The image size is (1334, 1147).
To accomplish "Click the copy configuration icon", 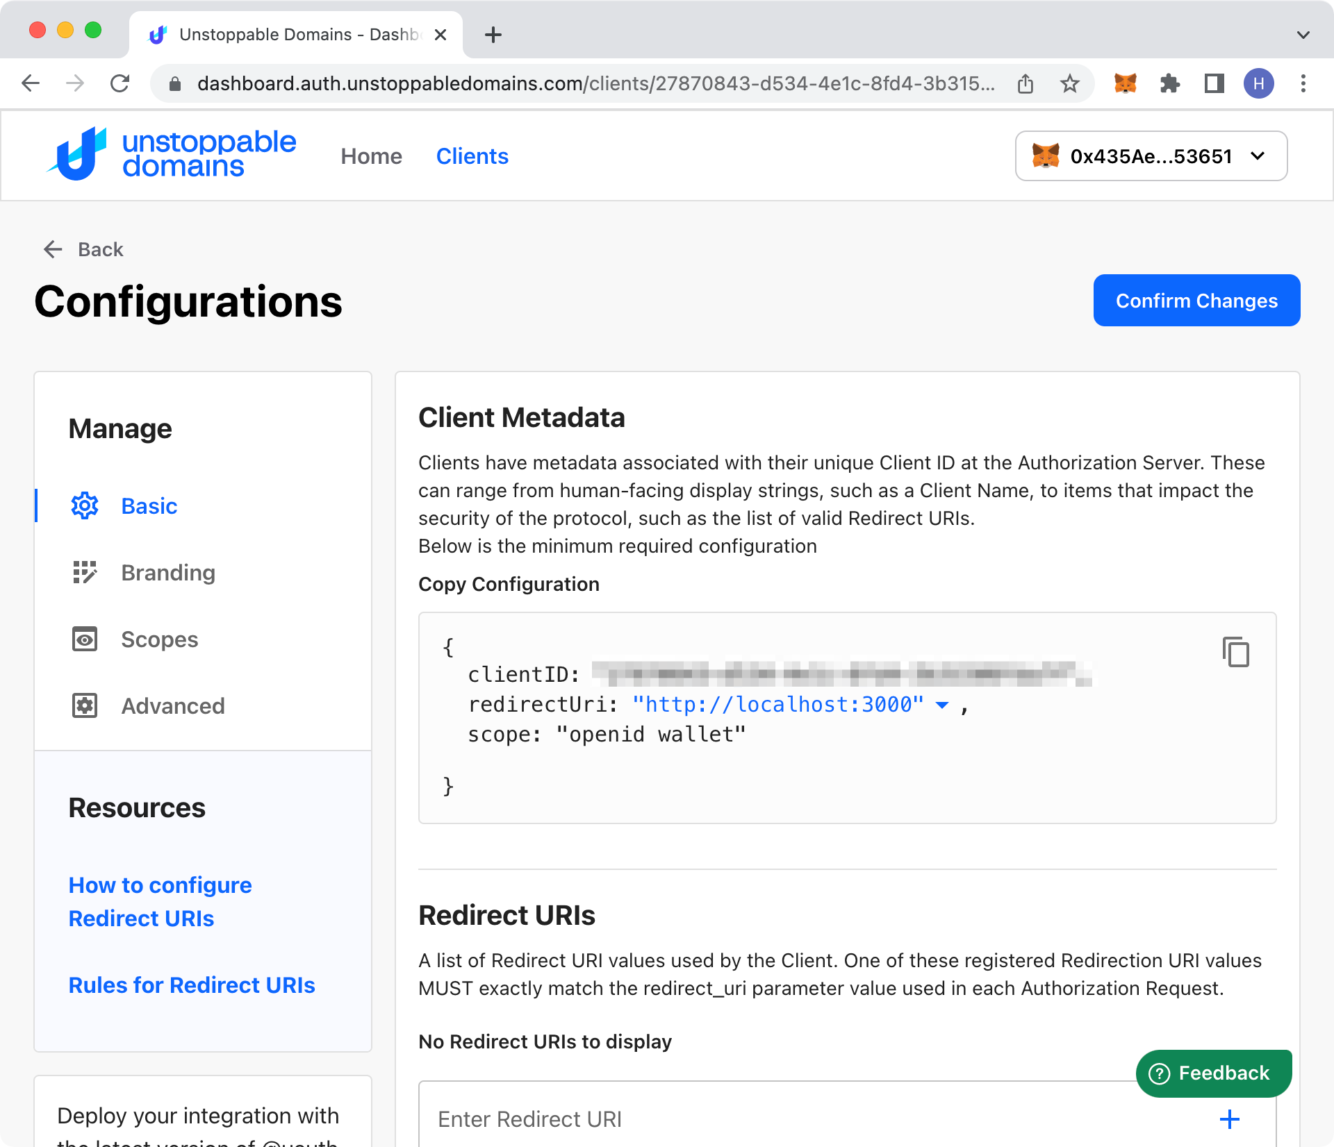I will [x=1235, y=651].
